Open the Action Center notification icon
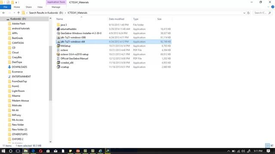This screenshot has height=154, width=275. pyautogui.click(x=268, y=151)
